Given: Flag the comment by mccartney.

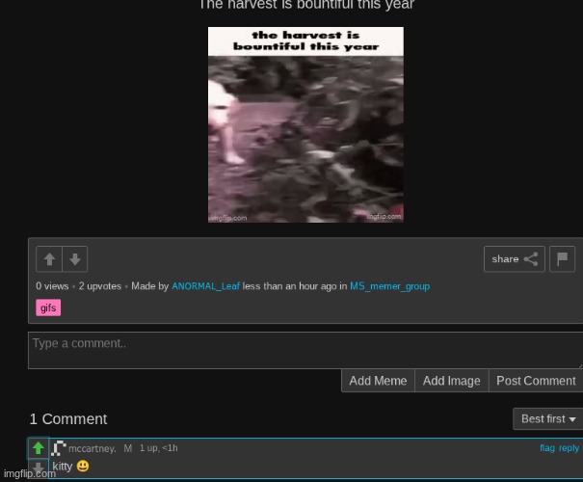Looking at the screenshot, I should (546, 448).
